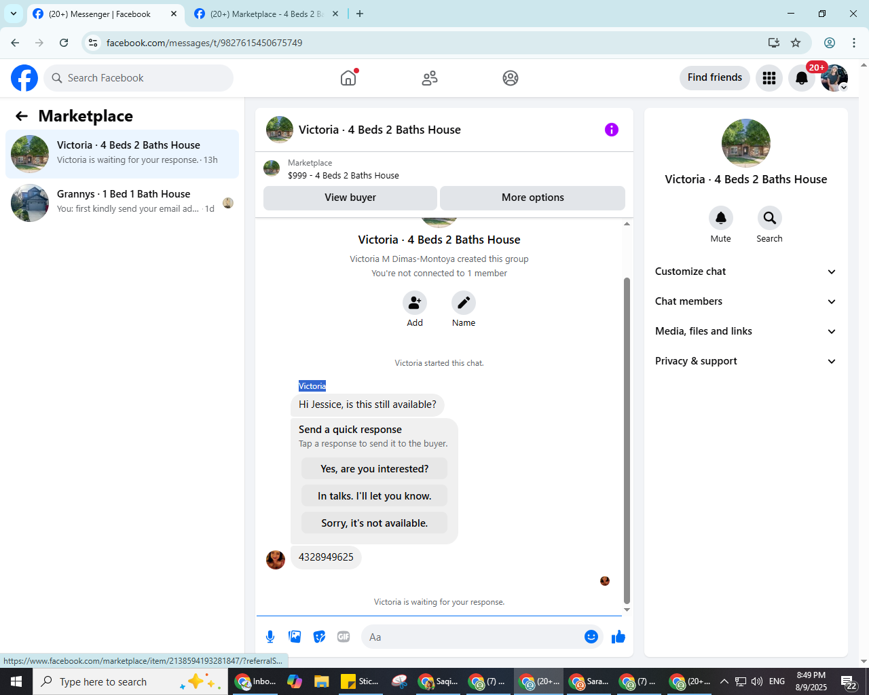
Task: Click the Search Facebook field
Action: coord(138,78)
